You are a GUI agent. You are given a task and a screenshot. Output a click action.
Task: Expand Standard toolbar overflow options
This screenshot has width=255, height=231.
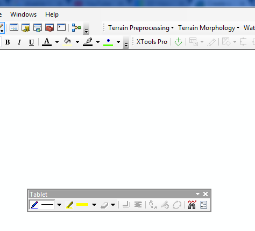[86, 28]
